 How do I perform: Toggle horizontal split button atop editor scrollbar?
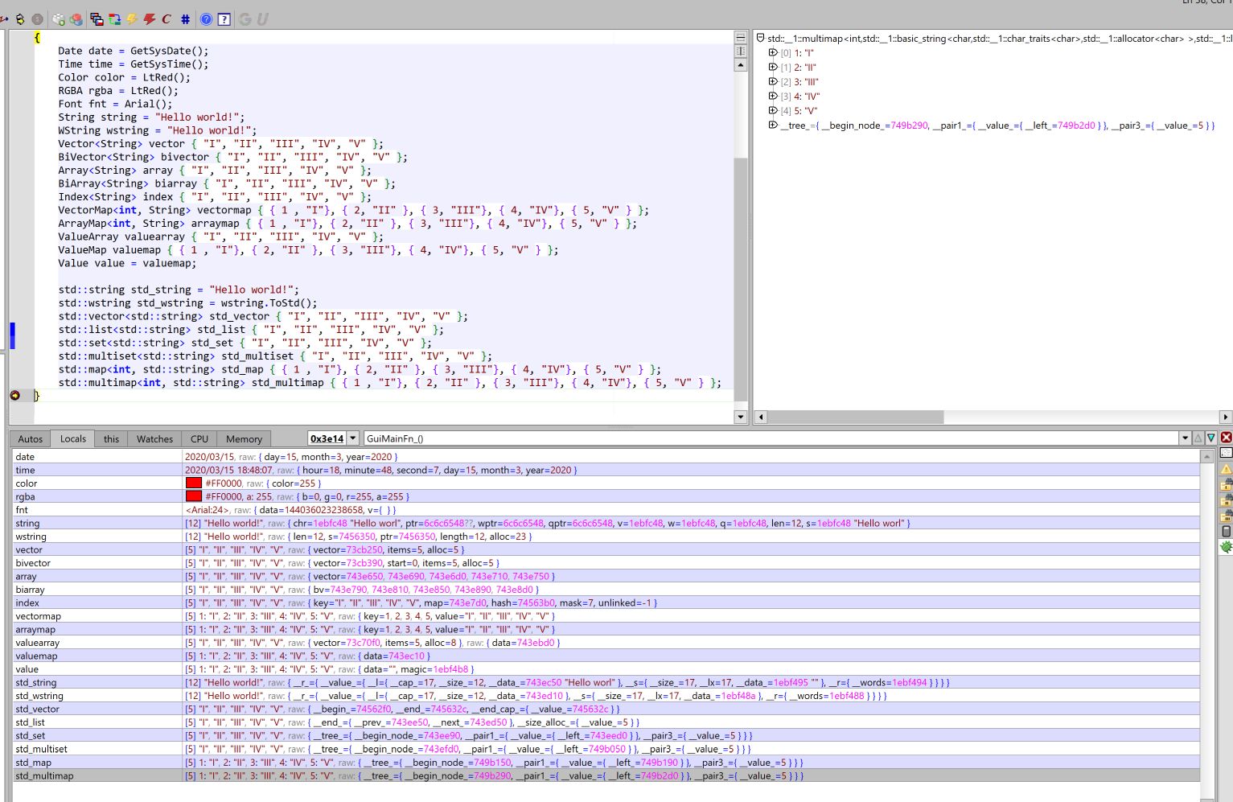point(741,38)
